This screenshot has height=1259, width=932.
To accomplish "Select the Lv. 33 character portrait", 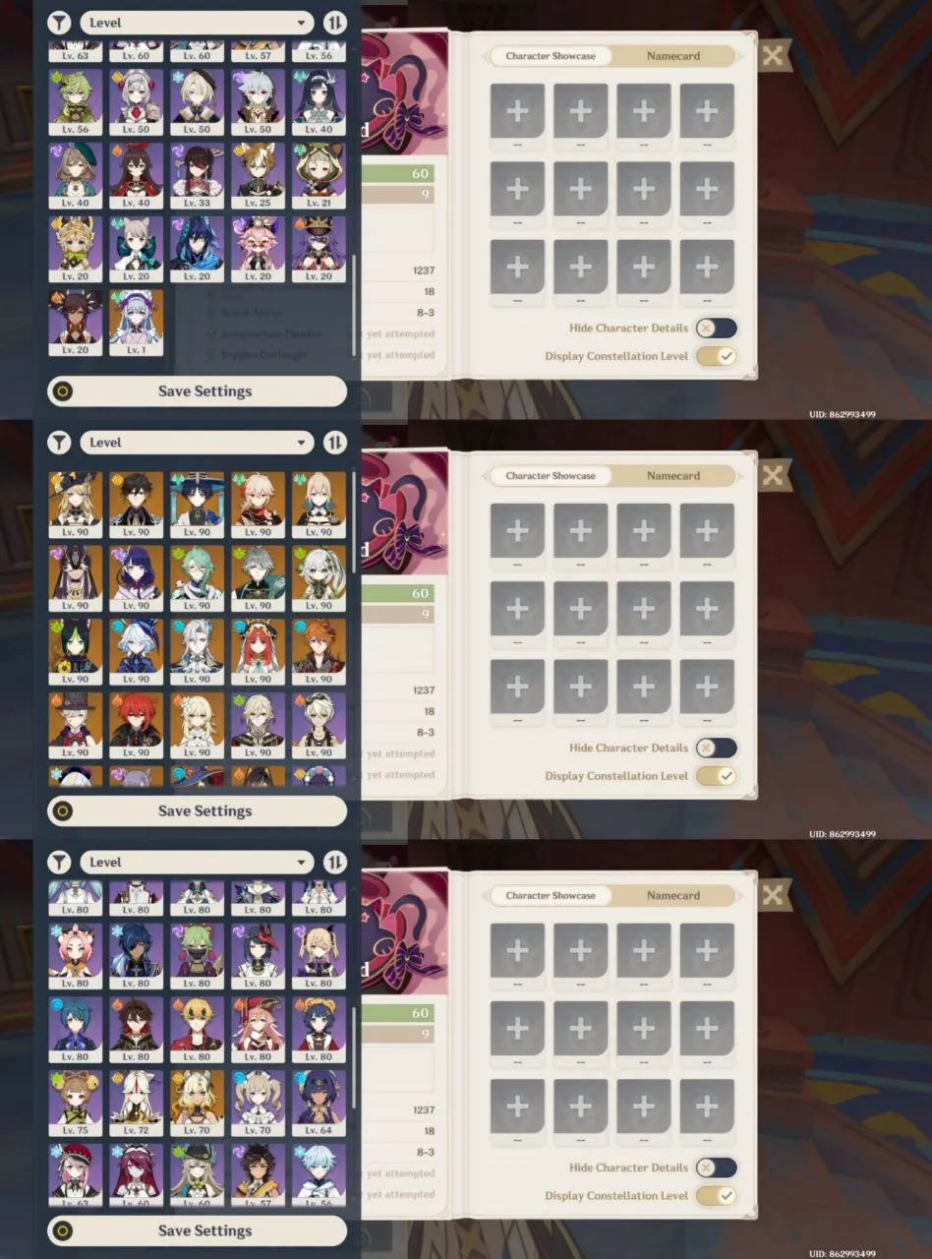I will [x=197, y=175].
